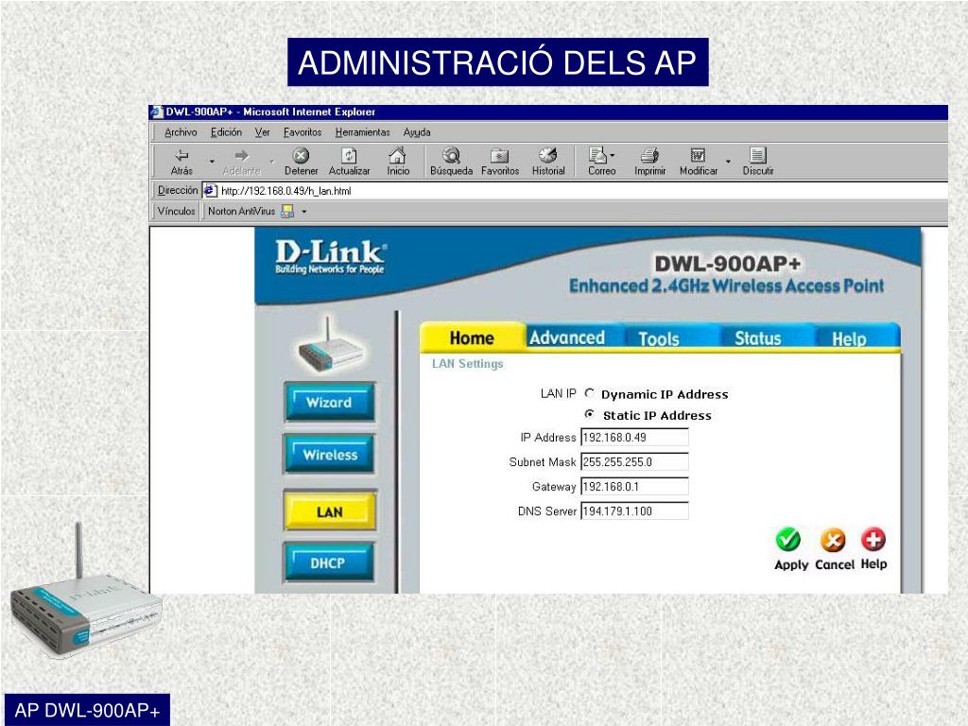Switch to the Home tab
968x726 pixels.
pos(472,337)
